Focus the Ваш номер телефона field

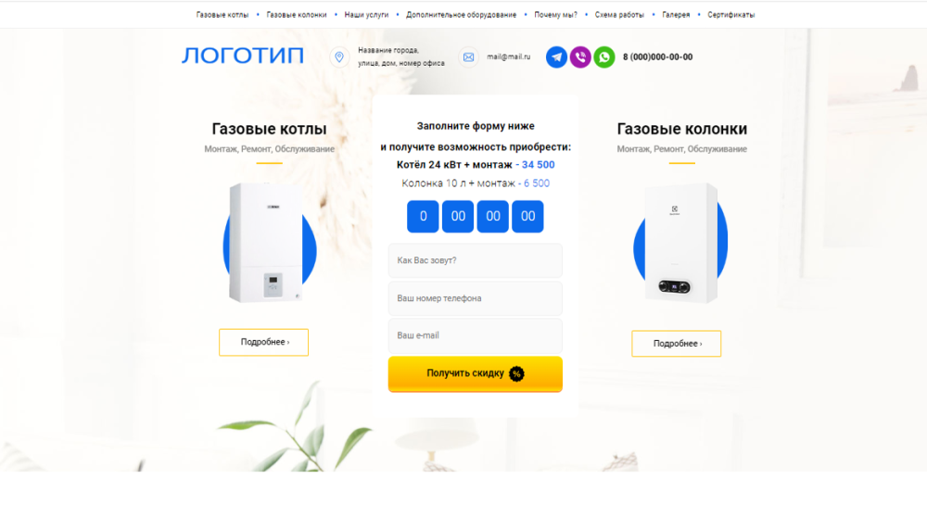[476, 298]
